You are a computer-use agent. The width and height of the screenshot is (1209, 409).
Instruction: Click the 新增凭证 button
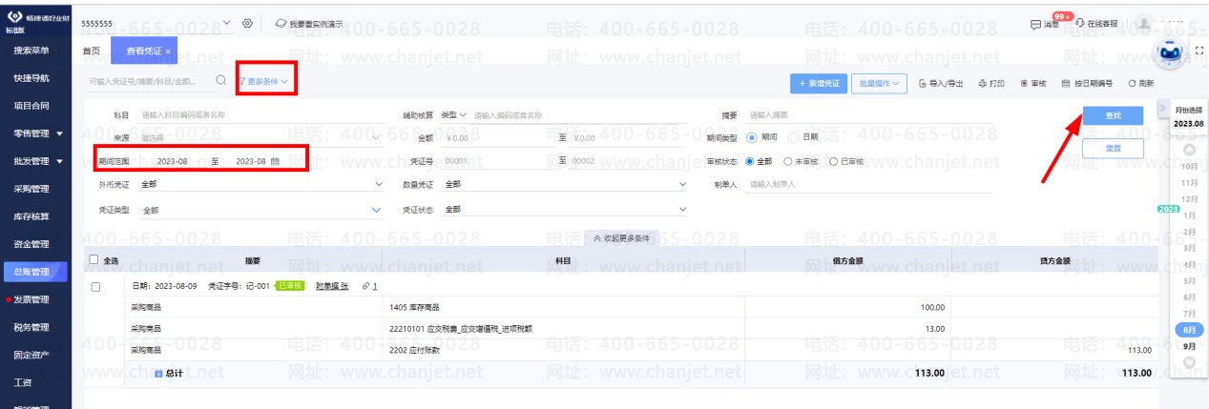pos(818,83)
